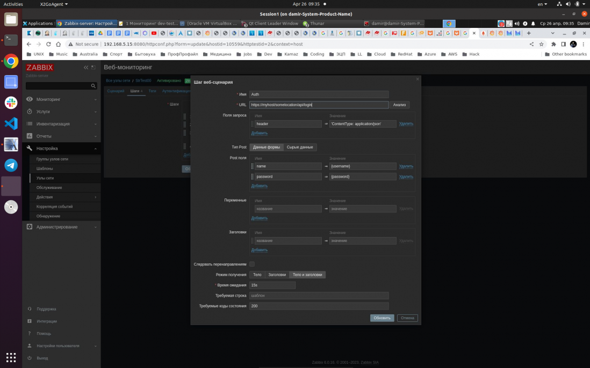Enable the Следовать перенаправлениям checkbox

tap(252, 264)
